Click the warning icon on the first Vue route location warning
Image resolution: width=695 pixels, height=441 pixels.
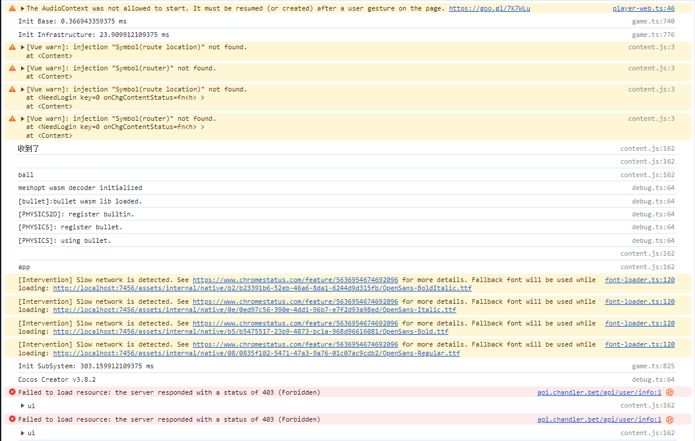tap(12, 48)
